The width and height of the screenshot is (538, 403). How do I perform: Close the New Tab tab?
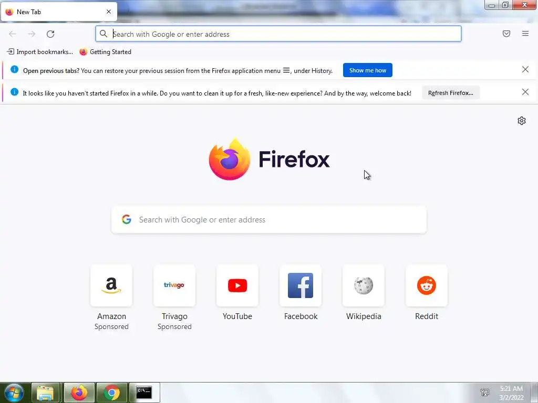109,12
